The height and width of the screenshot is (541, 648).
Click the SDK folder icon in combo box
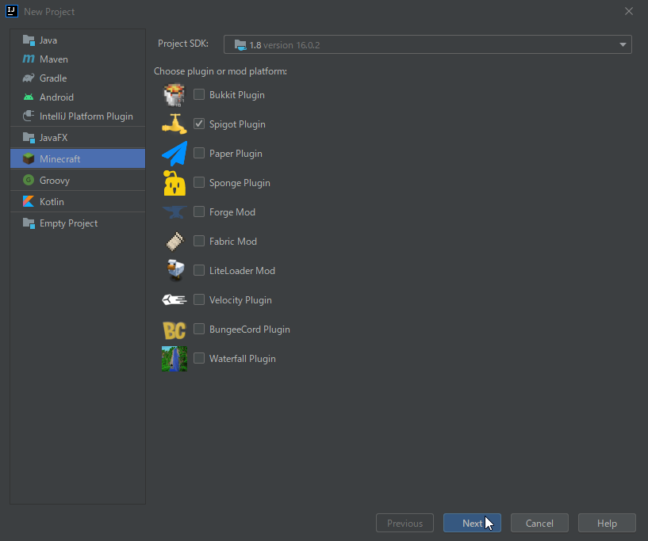tap(240, 44)
